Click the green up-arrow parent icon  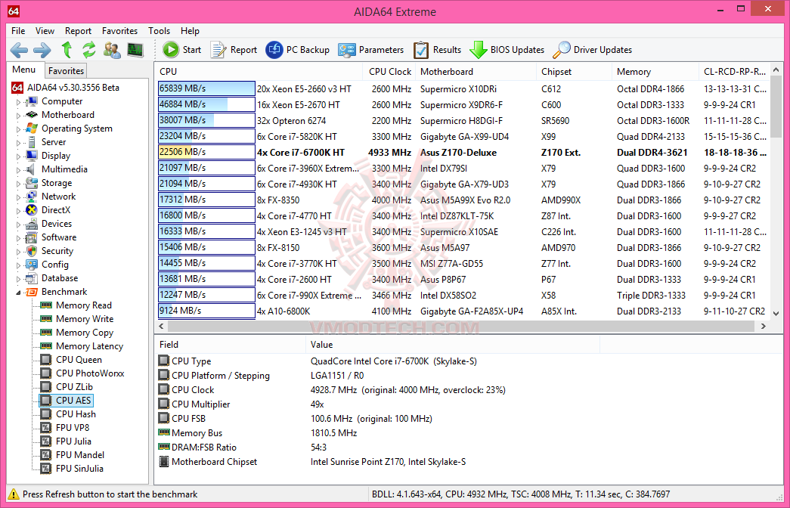pos(67,50)
